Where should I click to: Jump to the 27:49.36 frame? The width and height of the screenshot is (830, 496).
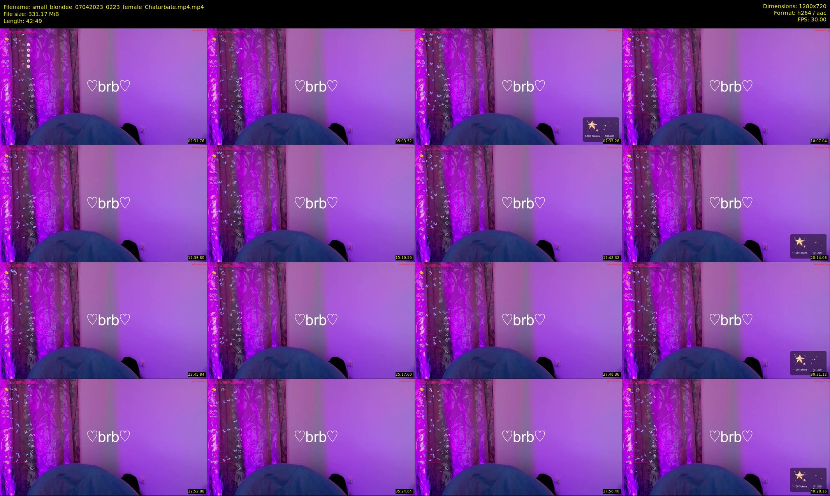coord(519,320)
